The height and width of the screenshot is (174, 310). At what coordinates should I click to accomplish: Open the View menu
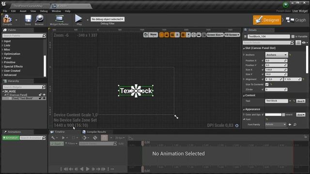click(x=33, y=11)
